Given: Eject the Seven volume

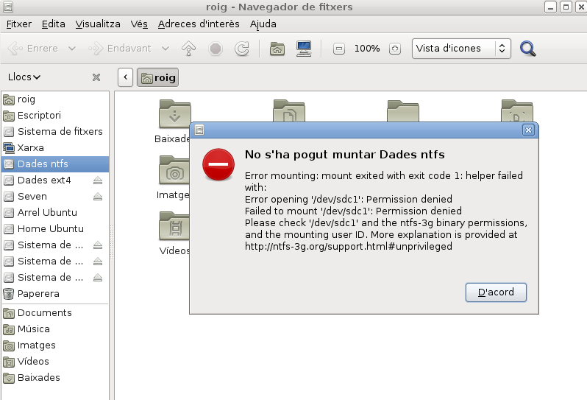Looking at the screenshot, I should click(98, 197).
